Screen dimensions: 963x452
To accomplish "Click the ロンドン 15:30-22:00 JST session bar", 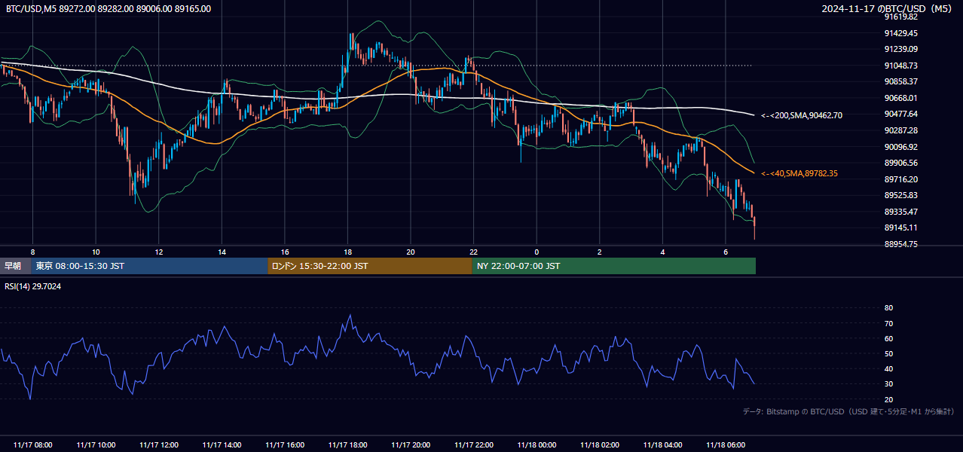I will point(370,266).
